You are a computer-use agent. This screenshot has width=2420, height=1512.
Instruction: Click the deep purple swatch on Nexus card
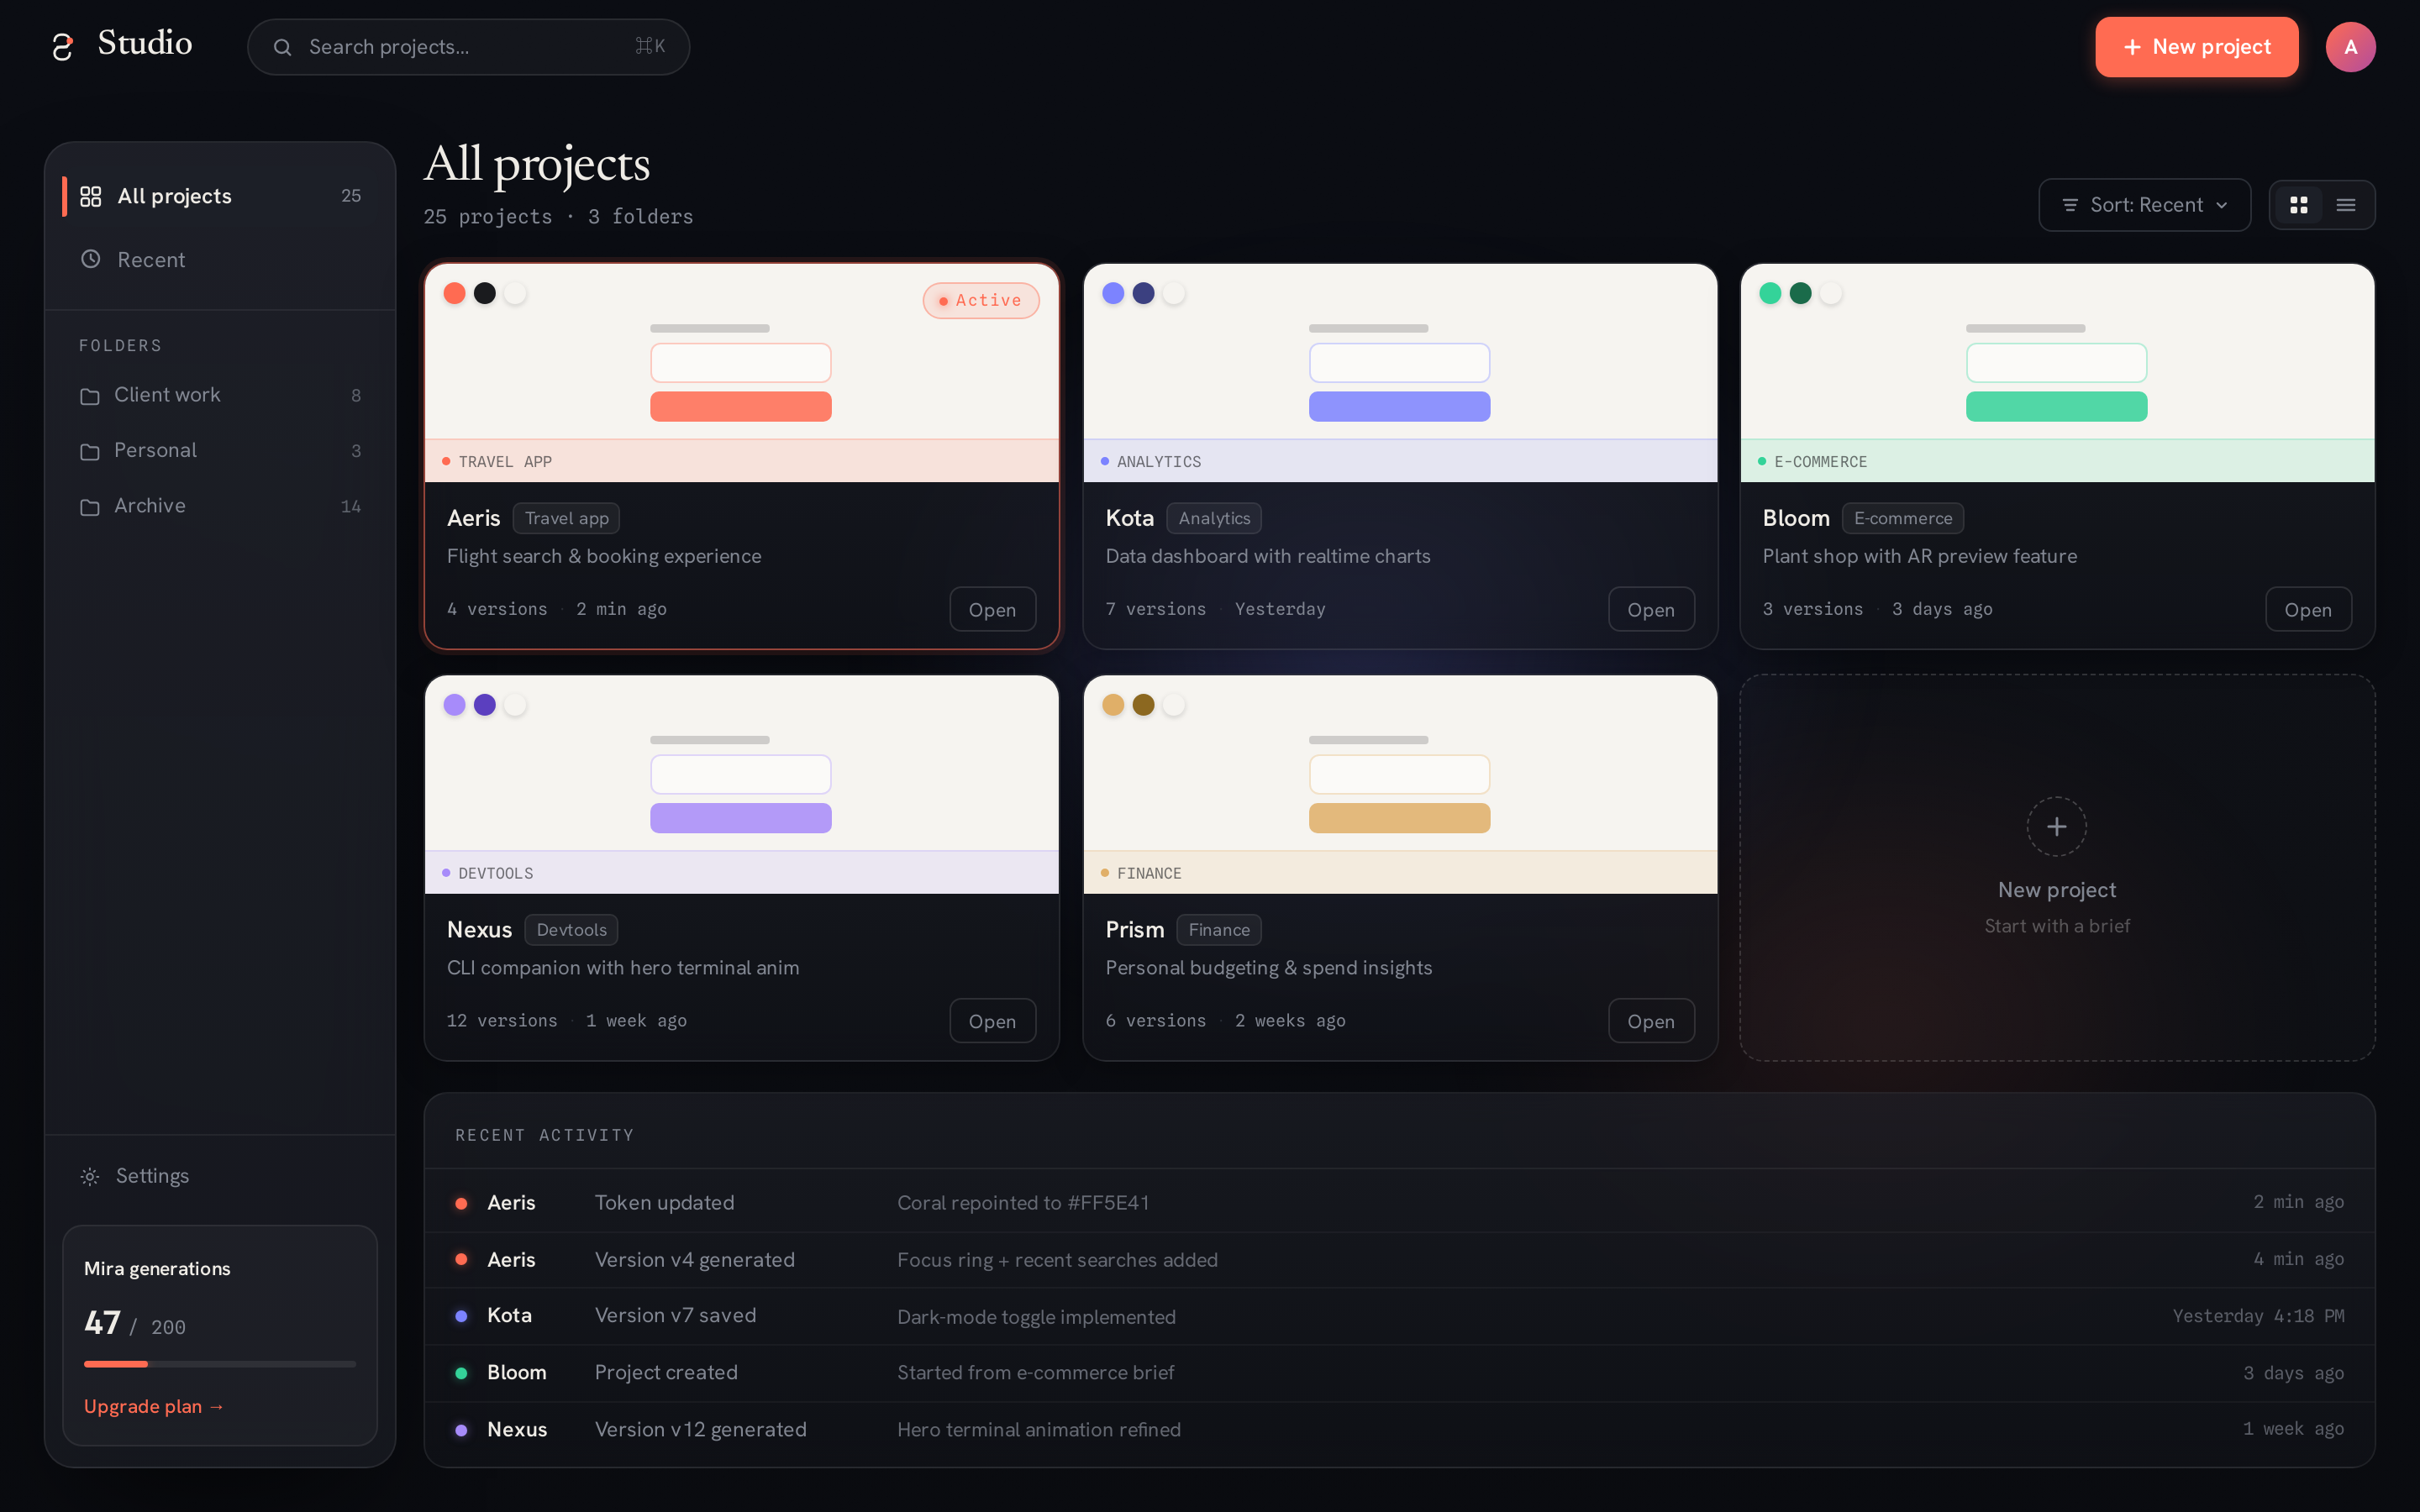pos(485,705)
